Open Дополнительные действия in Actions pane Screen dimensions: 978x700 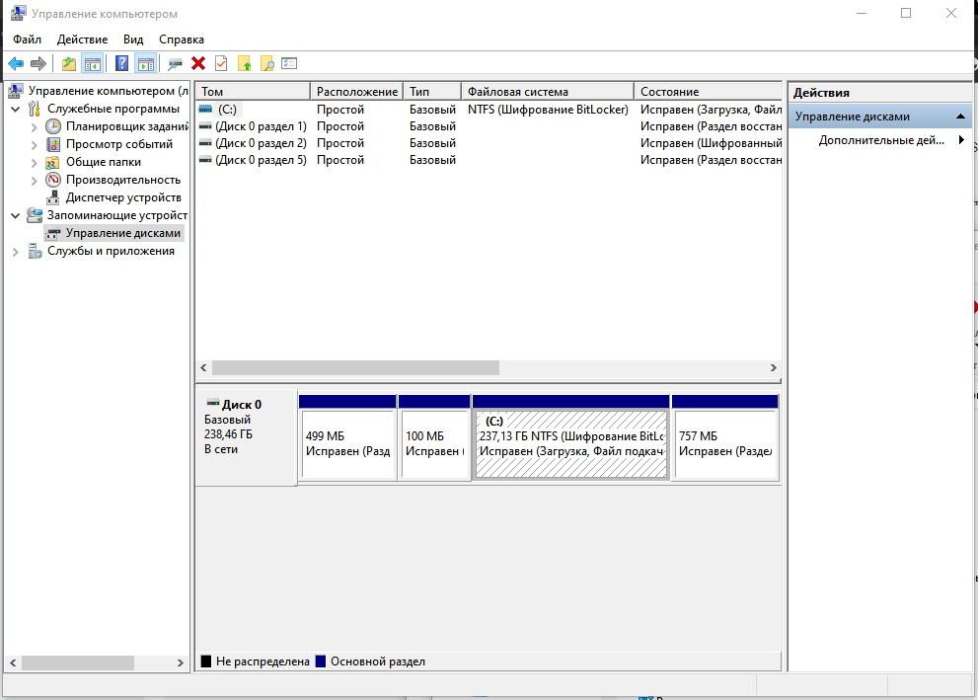click(x=881, y=140)
